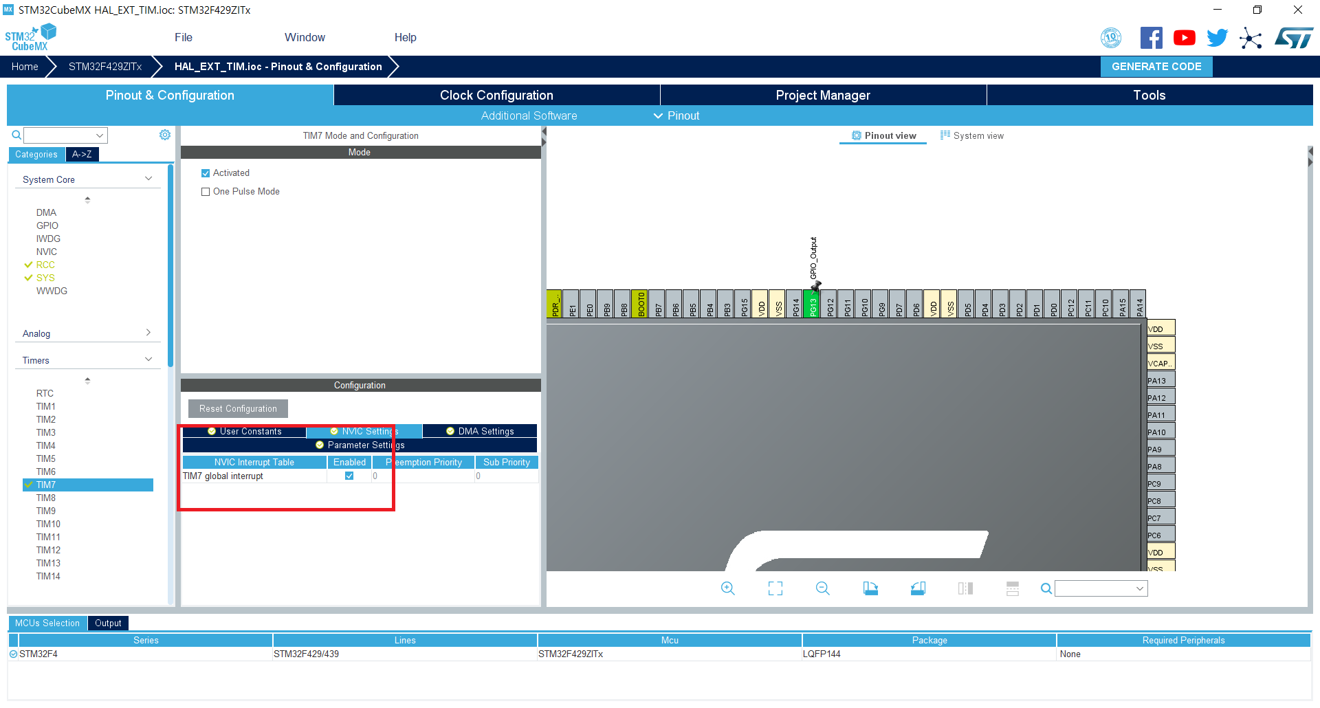Click Additional Software link
Screen dimensions: 1320x708
(529, 115)
